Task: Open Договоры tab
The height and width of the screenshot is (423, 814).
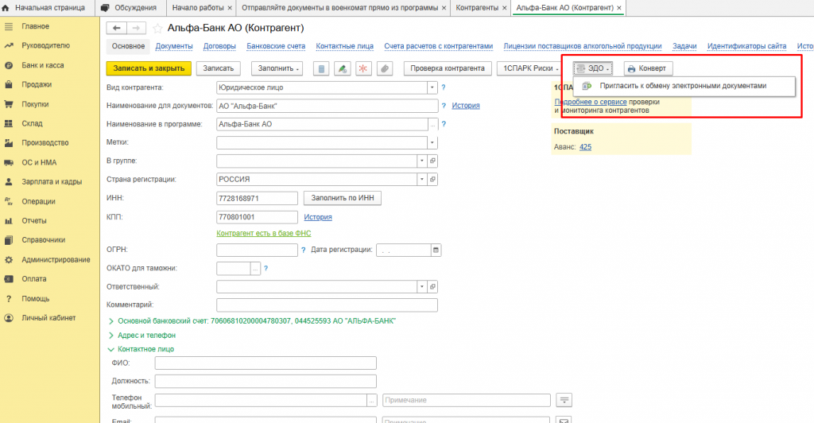Action: tap(219, 46)
